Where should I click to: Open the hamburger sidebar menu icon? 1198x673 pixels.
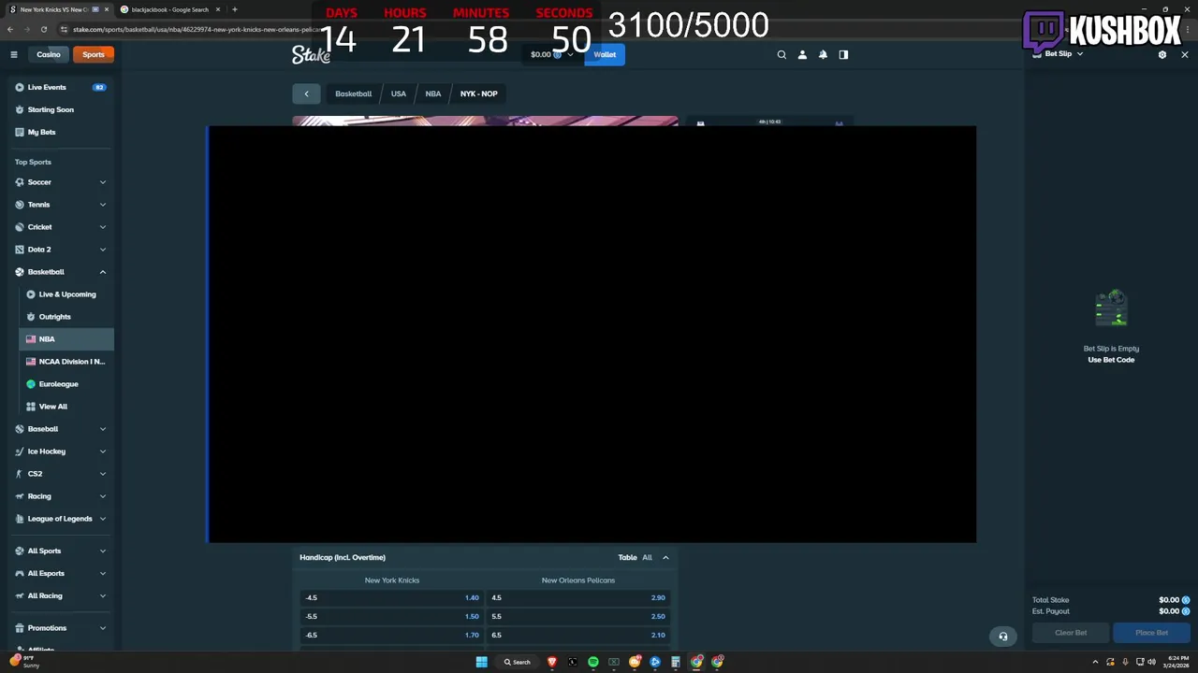(14, 54)
